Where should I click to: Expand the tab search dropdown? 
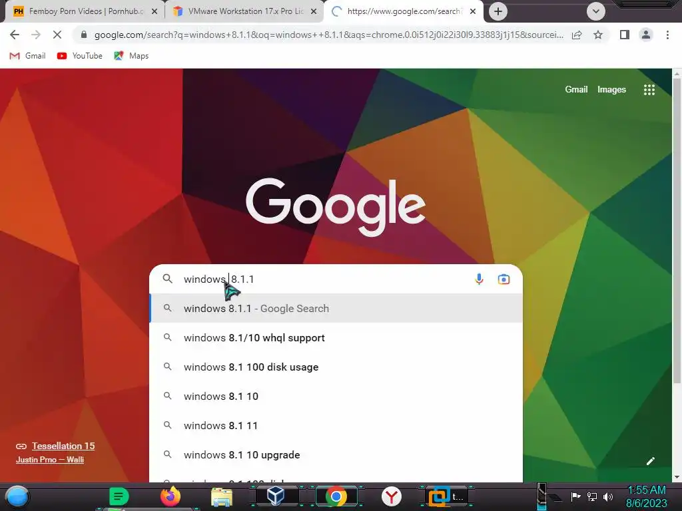point(596,11)
